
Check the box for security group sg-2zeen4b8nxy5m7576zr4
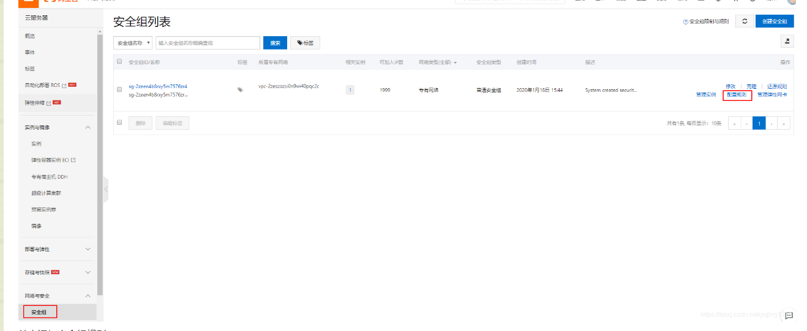click(119, 90)
